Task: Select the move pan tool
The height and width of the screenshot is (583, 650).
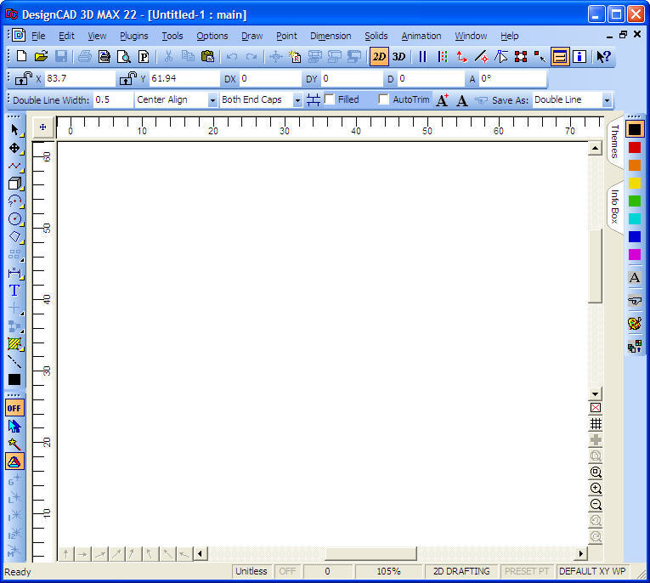Action: tap(14, 148)
